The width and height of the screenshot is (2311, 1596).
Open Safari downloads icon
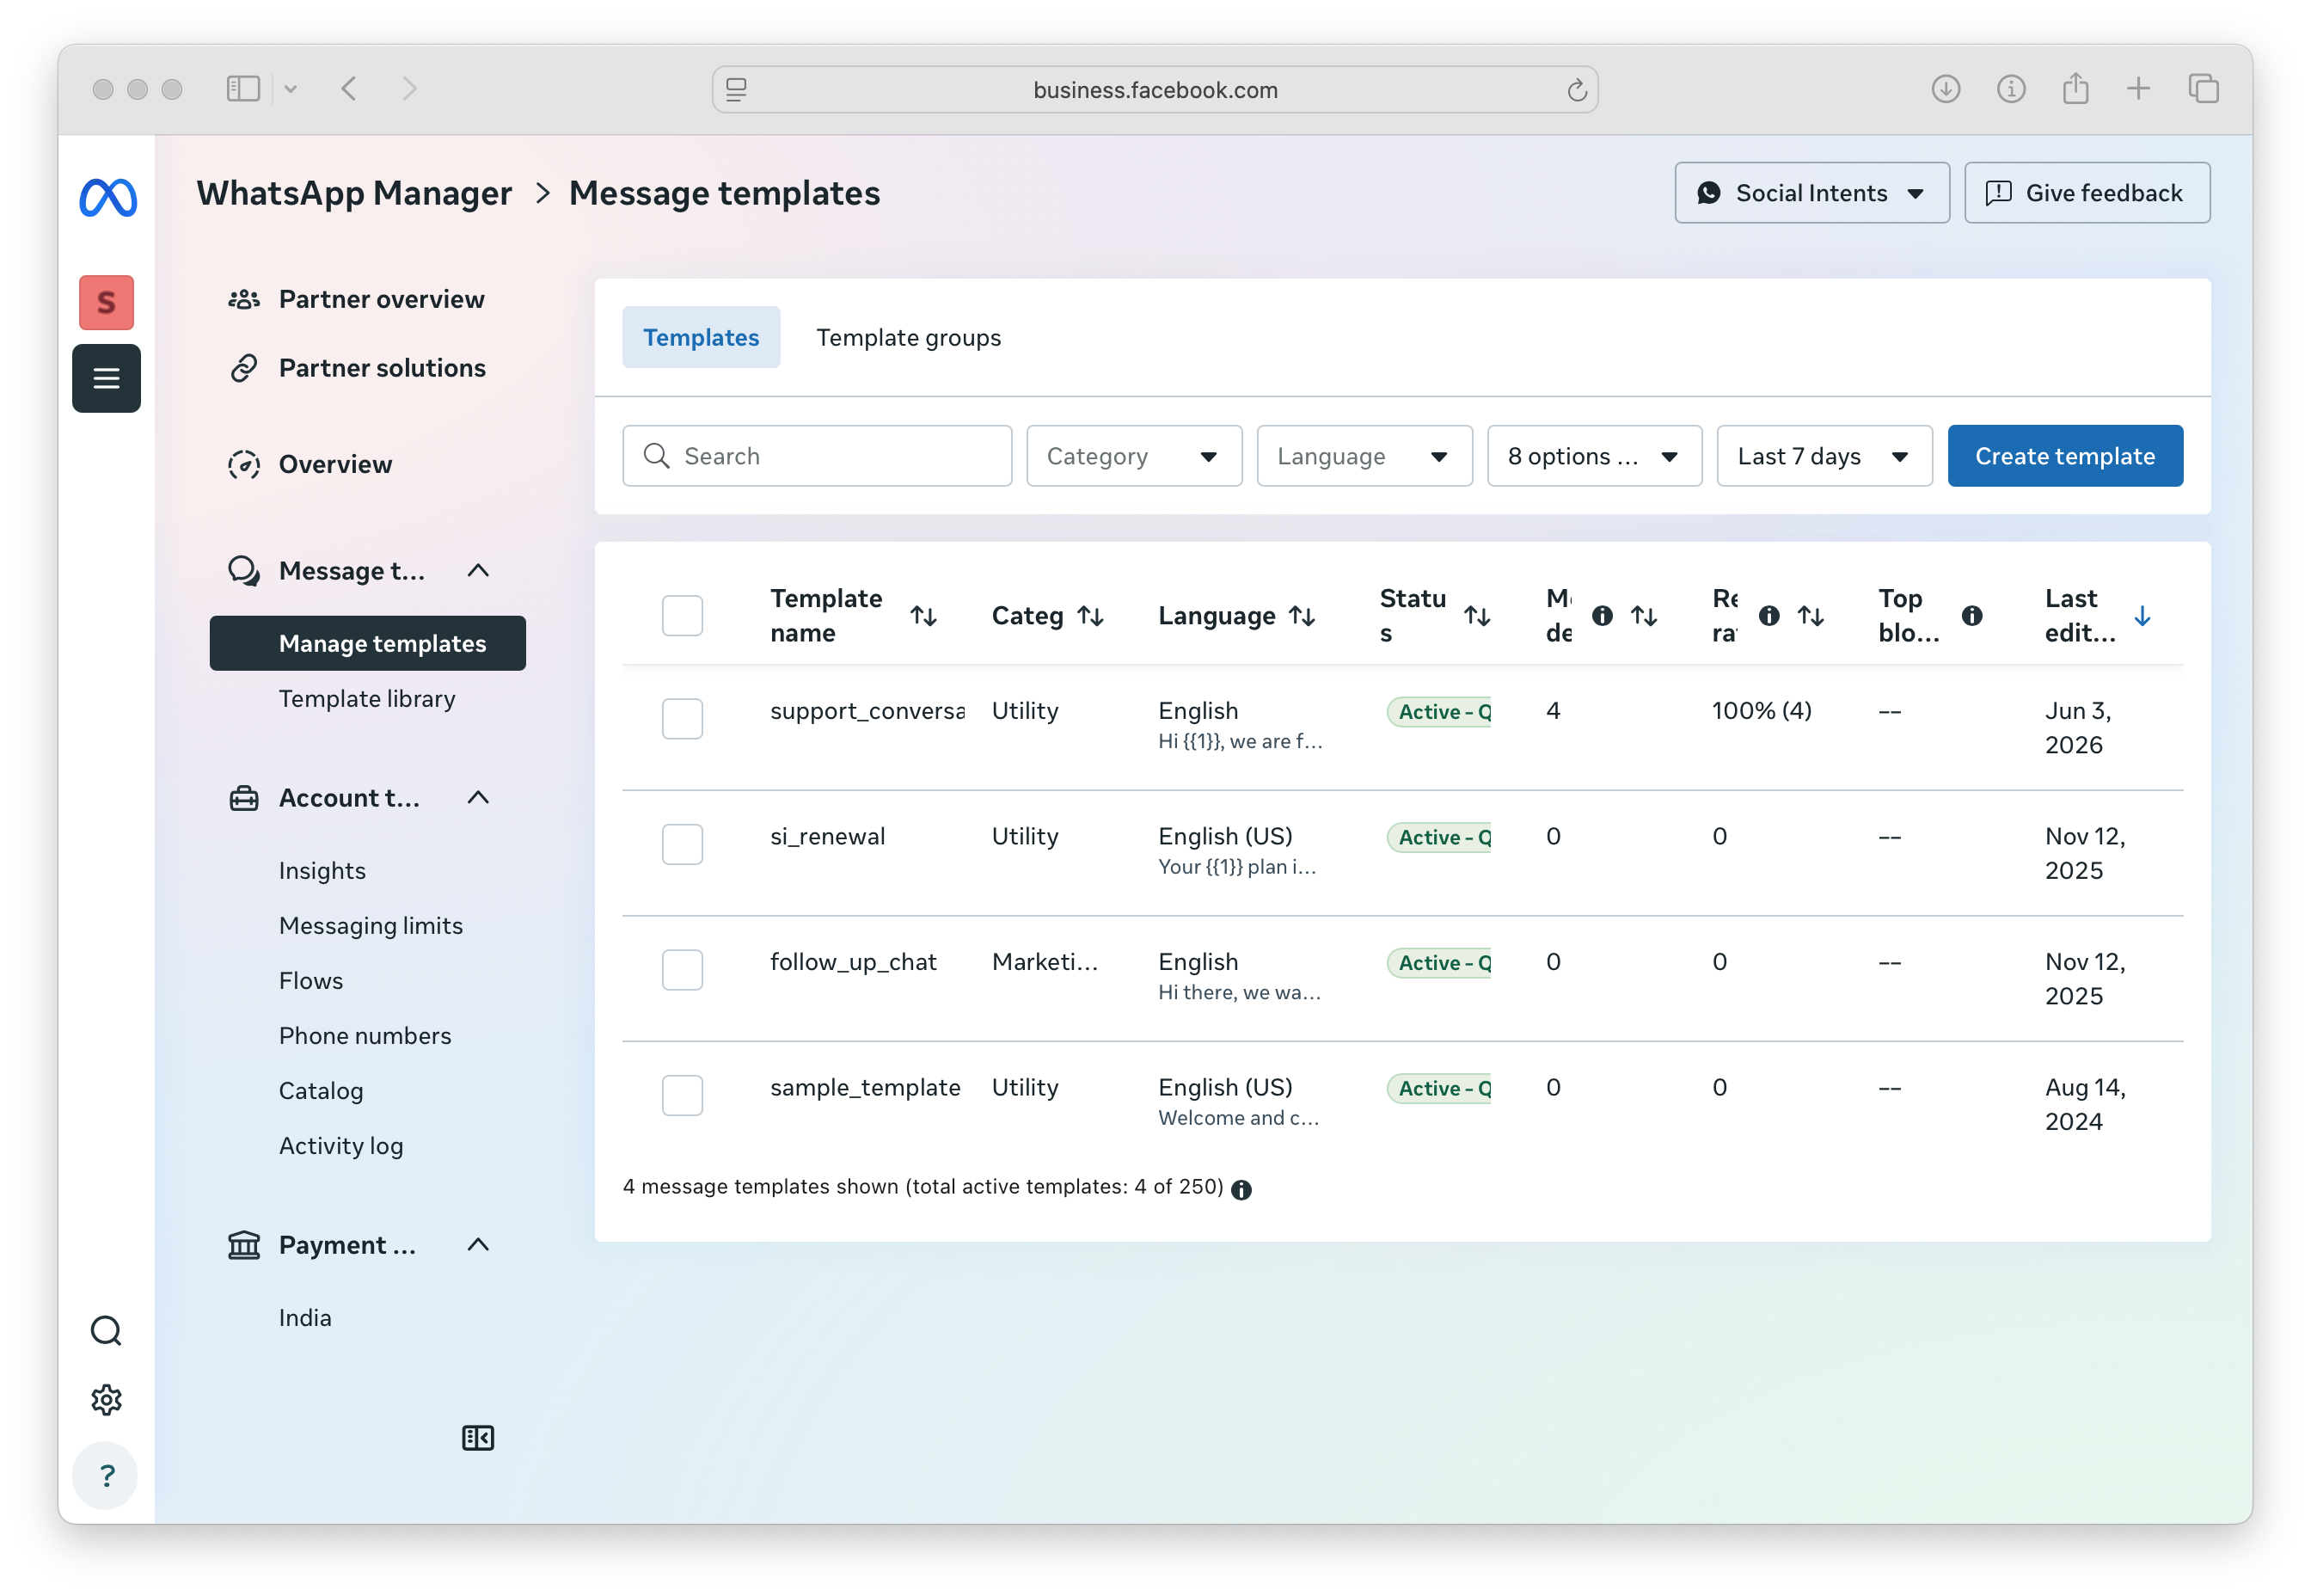point(1945,89)
